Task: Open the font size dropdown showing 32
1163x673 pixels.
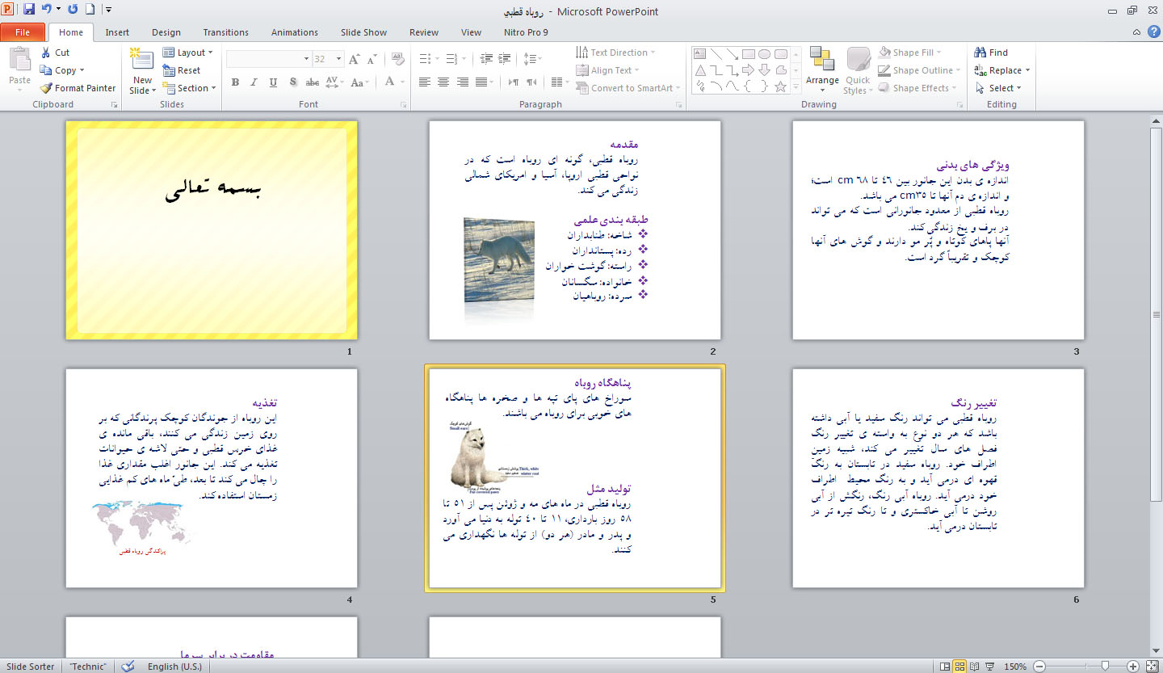Action: 339,59
